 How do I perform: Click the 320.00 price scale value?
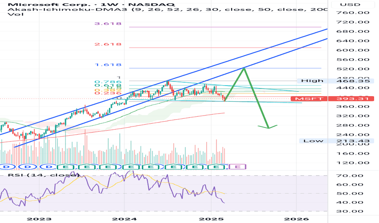[x=353, y=116]
